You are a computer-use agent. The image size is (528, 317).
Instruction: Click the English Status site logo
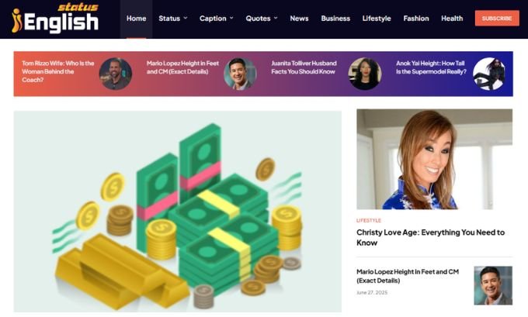tap(55, 19)
